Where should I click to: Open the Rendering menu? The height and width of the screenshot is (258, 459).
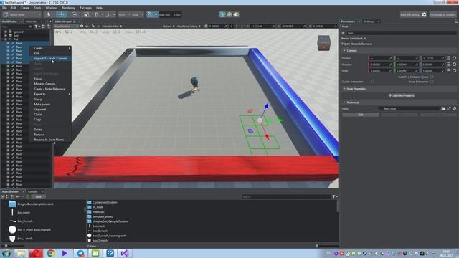69,8
